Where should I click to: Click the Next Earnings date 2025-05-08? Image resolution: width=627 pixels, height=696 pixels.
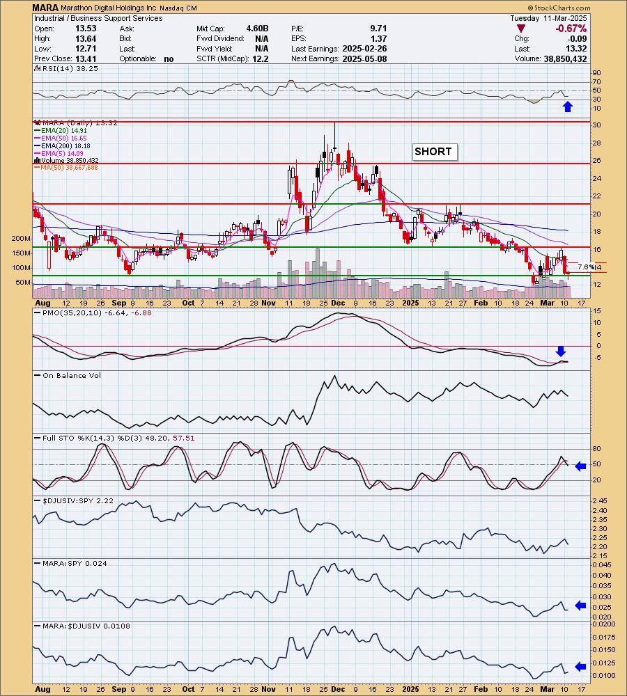(364, 59)
